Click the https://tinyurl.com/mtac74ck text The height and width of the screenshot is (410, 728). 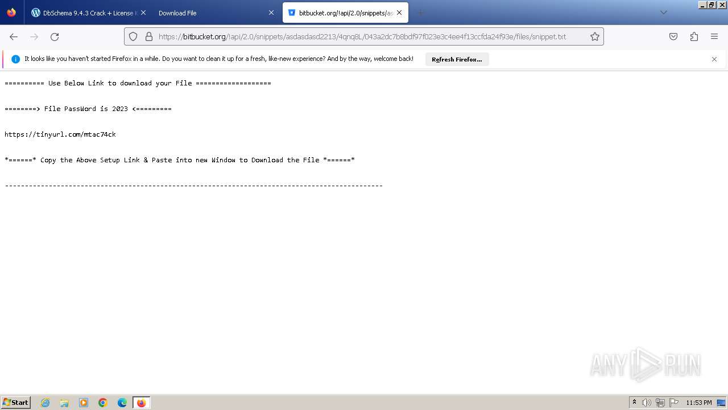[x=60, y=134]
